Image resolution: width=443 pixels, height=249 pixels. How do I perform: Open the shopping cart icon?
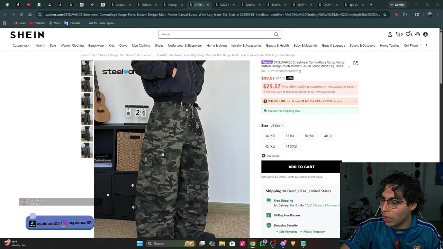[399, 34]
